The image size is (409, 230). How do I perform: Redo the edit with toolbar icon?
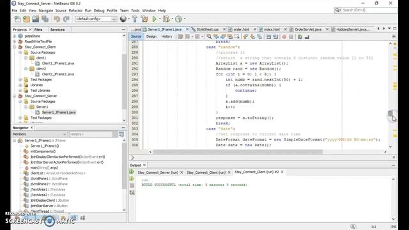click(66, 19)
